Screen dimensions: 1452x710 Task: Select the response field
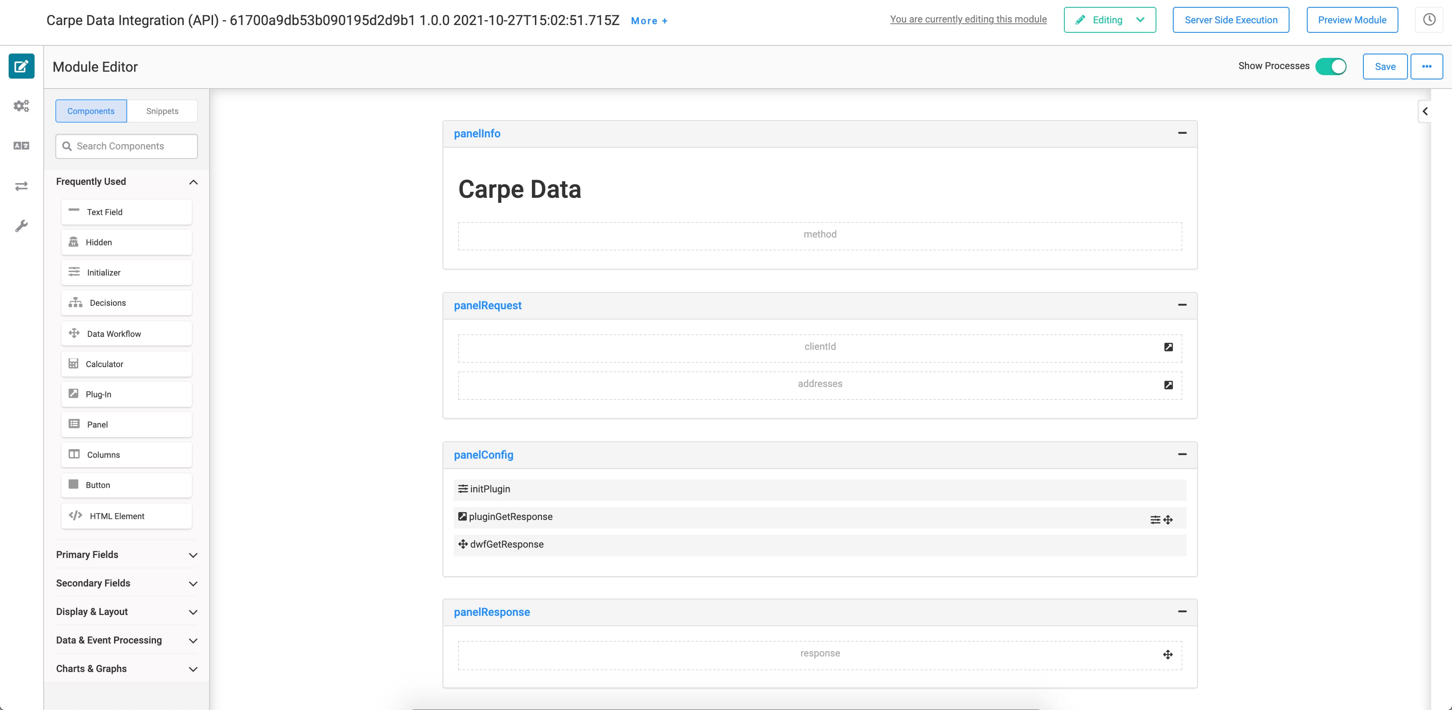(820, 655)
